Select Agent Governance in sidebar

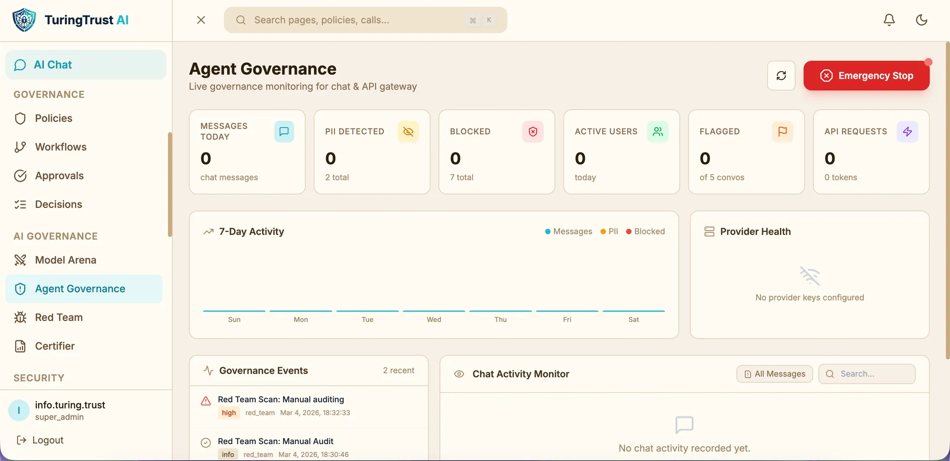(84, 289)
